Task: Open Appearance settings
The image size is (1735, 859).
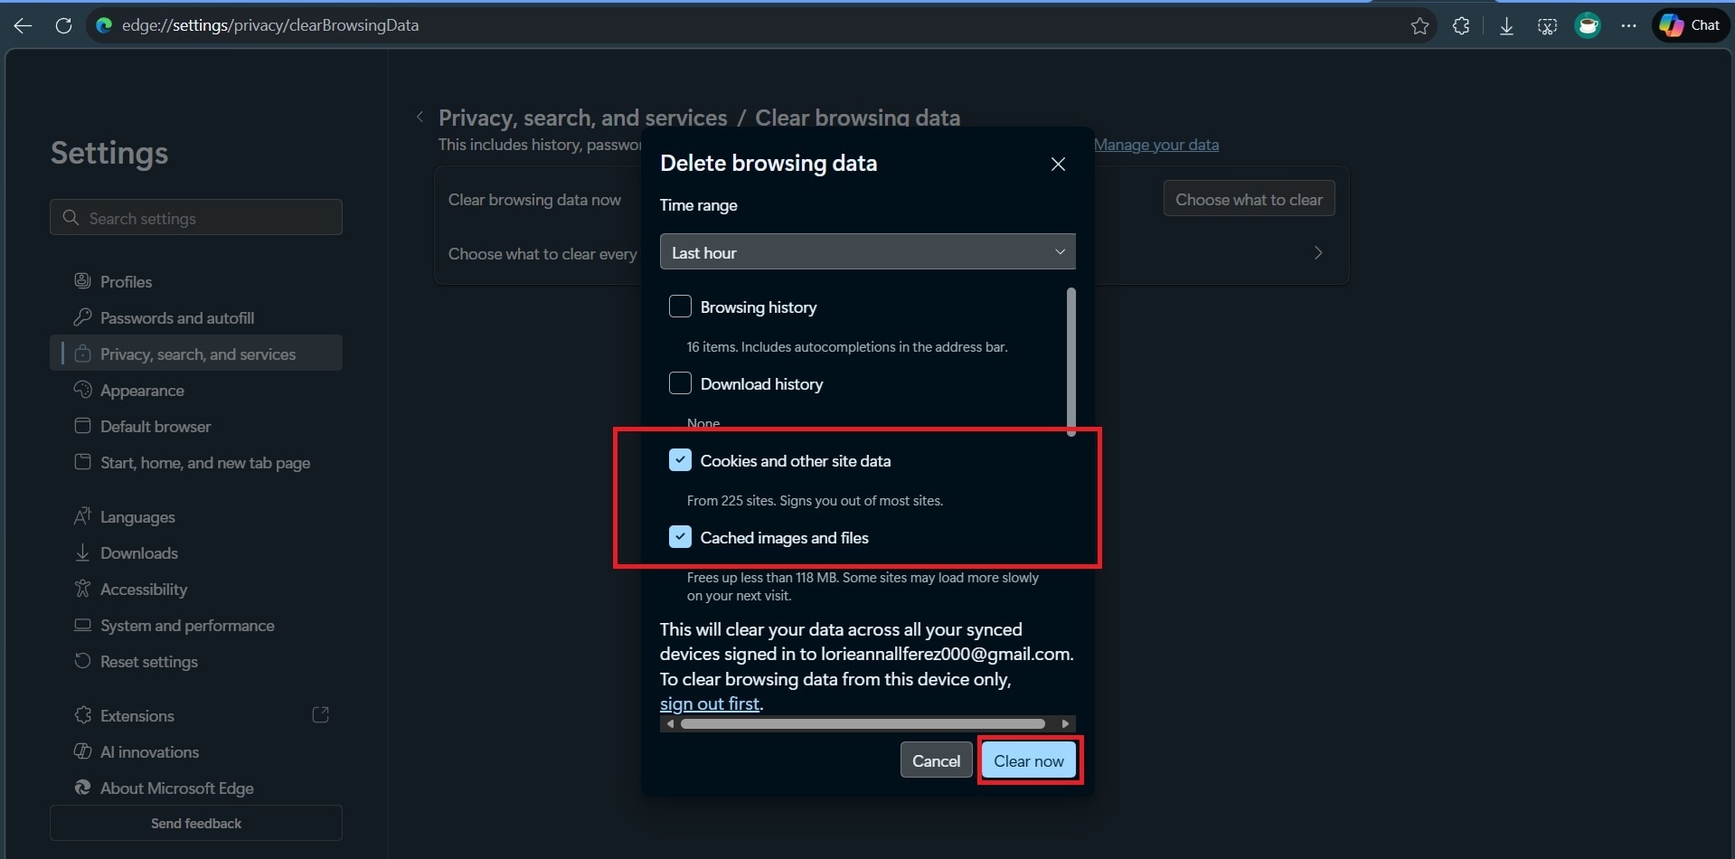Action: [196, 390]
